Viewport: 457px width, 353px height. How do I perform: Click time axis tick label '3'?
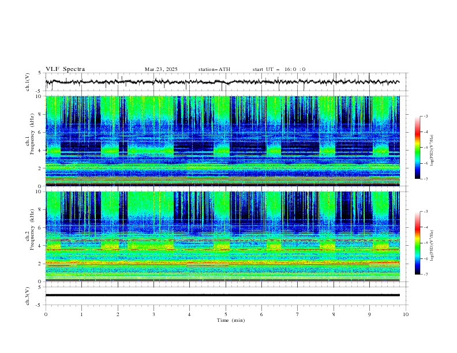(153, 314)
